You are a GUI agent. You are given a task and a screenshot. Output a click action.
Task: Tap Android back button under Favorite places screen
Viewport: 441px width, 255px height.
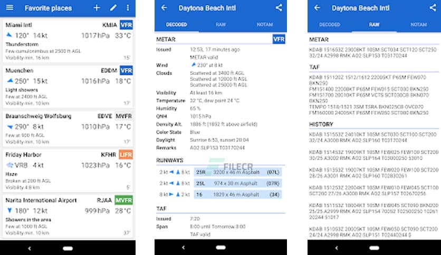pyautogui.click(x=29, y=248)
